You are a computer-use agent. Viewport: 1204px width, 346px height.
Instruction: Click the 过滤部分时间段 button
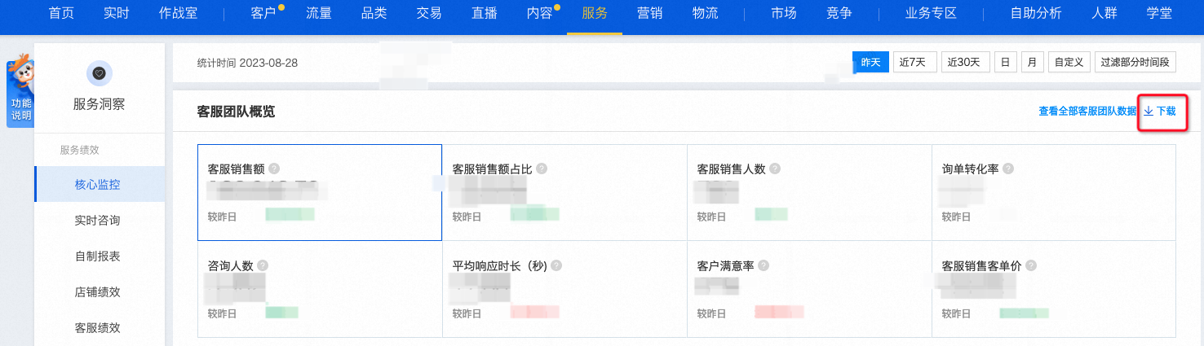1135,62
